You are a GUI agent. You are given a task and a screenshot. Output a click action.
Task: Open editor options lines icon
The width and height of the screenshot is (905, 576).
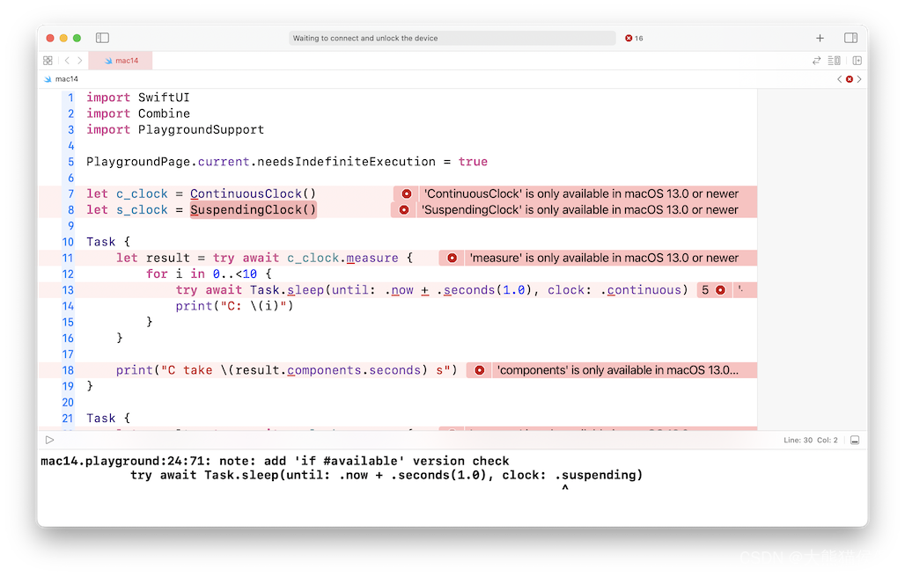click(834, 61)
